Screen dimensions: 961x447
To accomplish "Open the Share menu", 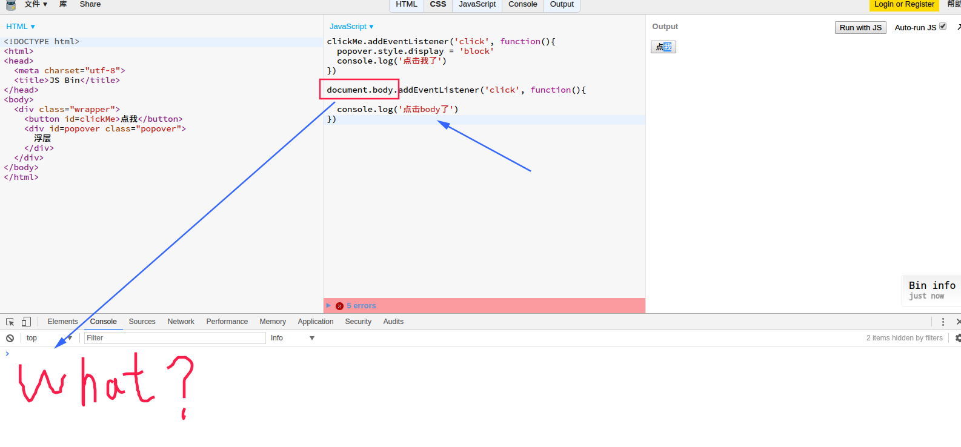I will 90,4.
